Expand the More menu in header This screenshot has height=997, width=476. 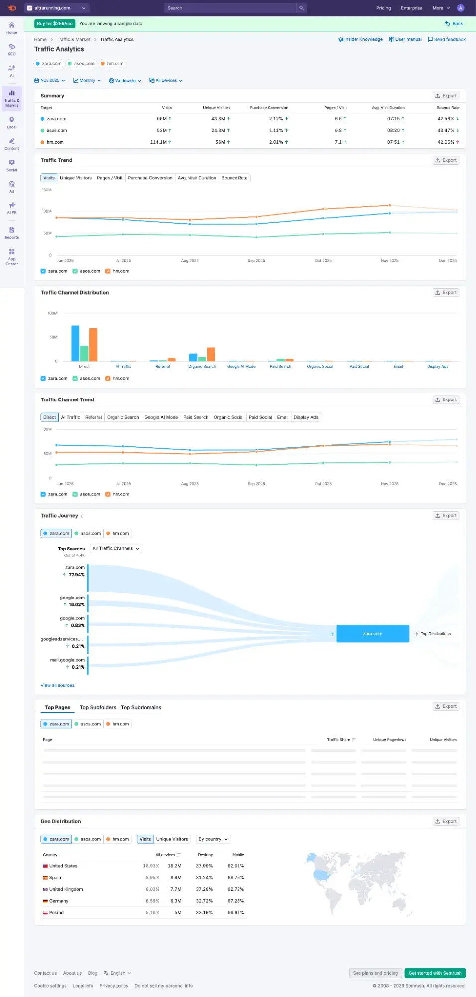(x=441, y=8)
